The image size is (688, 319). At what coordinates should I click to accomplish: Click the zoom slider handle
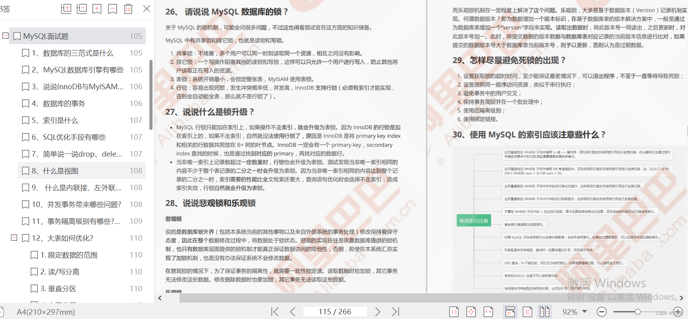point(638,312)
